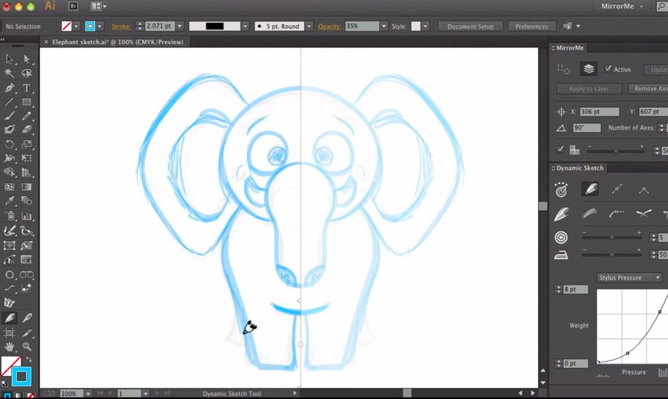Open Adobe Bridge via Br icon
Viewport: 668px width, 399px height.
pyautogui.click(x=73, y=6)
